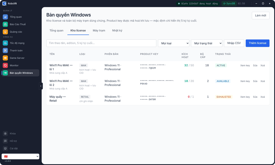Click the v1.8.9 version label

(8, 161)
